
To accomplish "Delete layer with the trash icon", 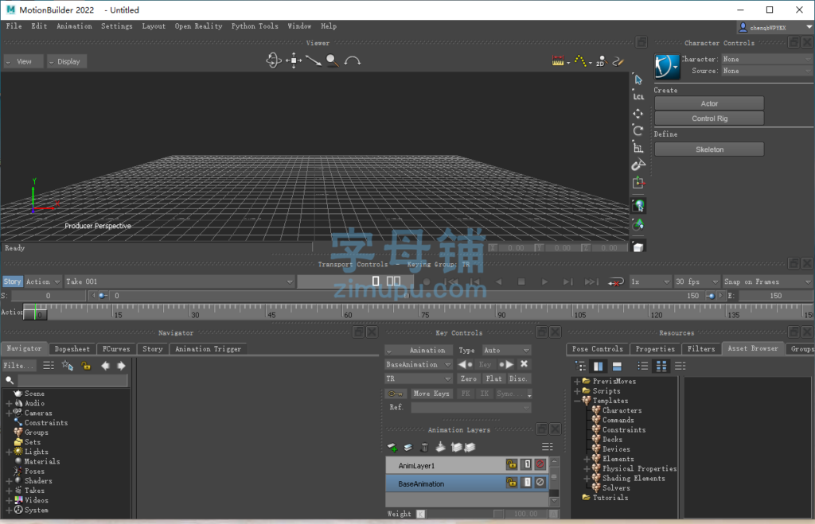I will tap(424, 447).
